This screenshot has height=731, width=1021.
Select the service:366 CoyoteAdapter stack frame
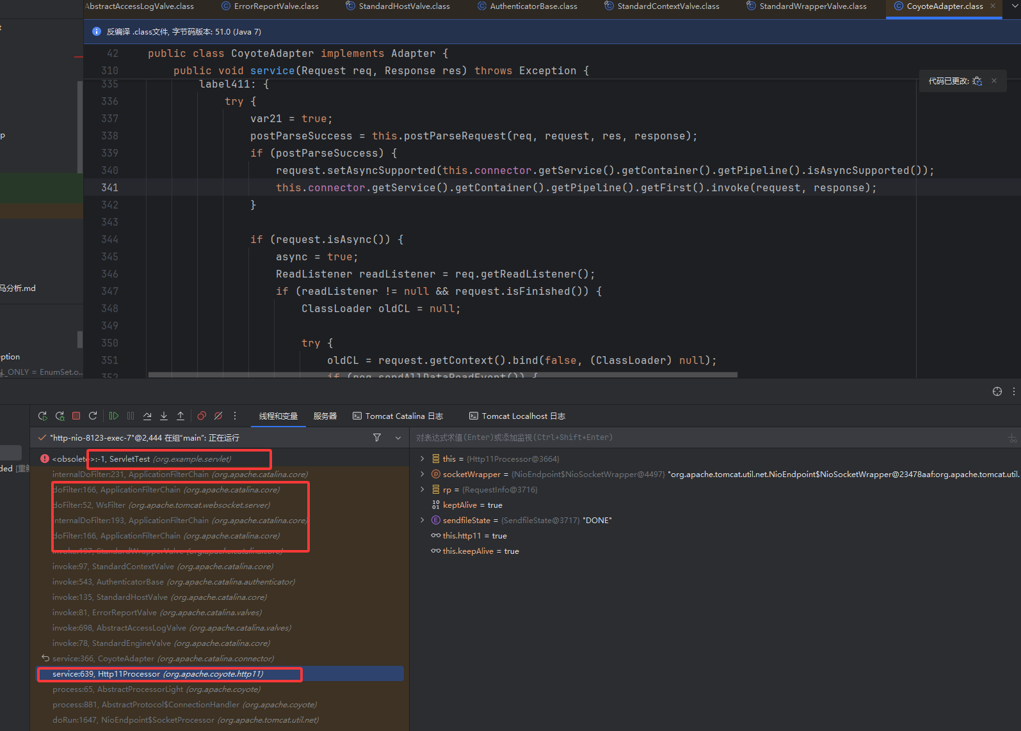[163, 658]
